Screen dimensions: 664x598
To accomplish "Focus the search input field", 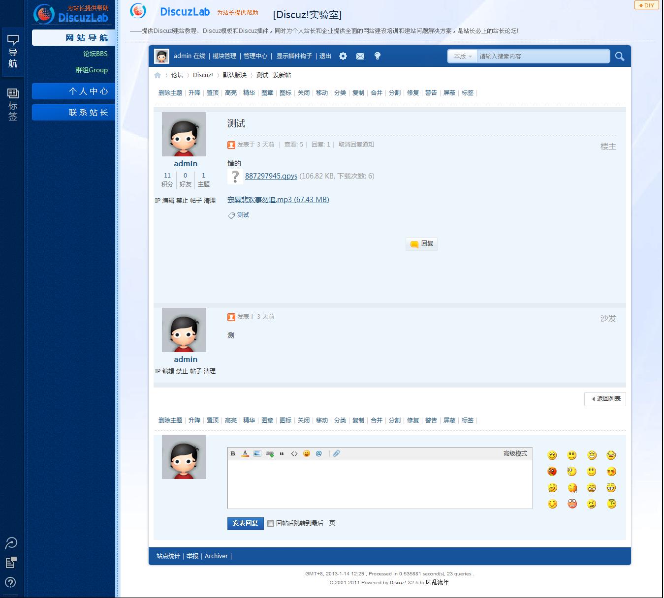I will click(x=543, y=57).
